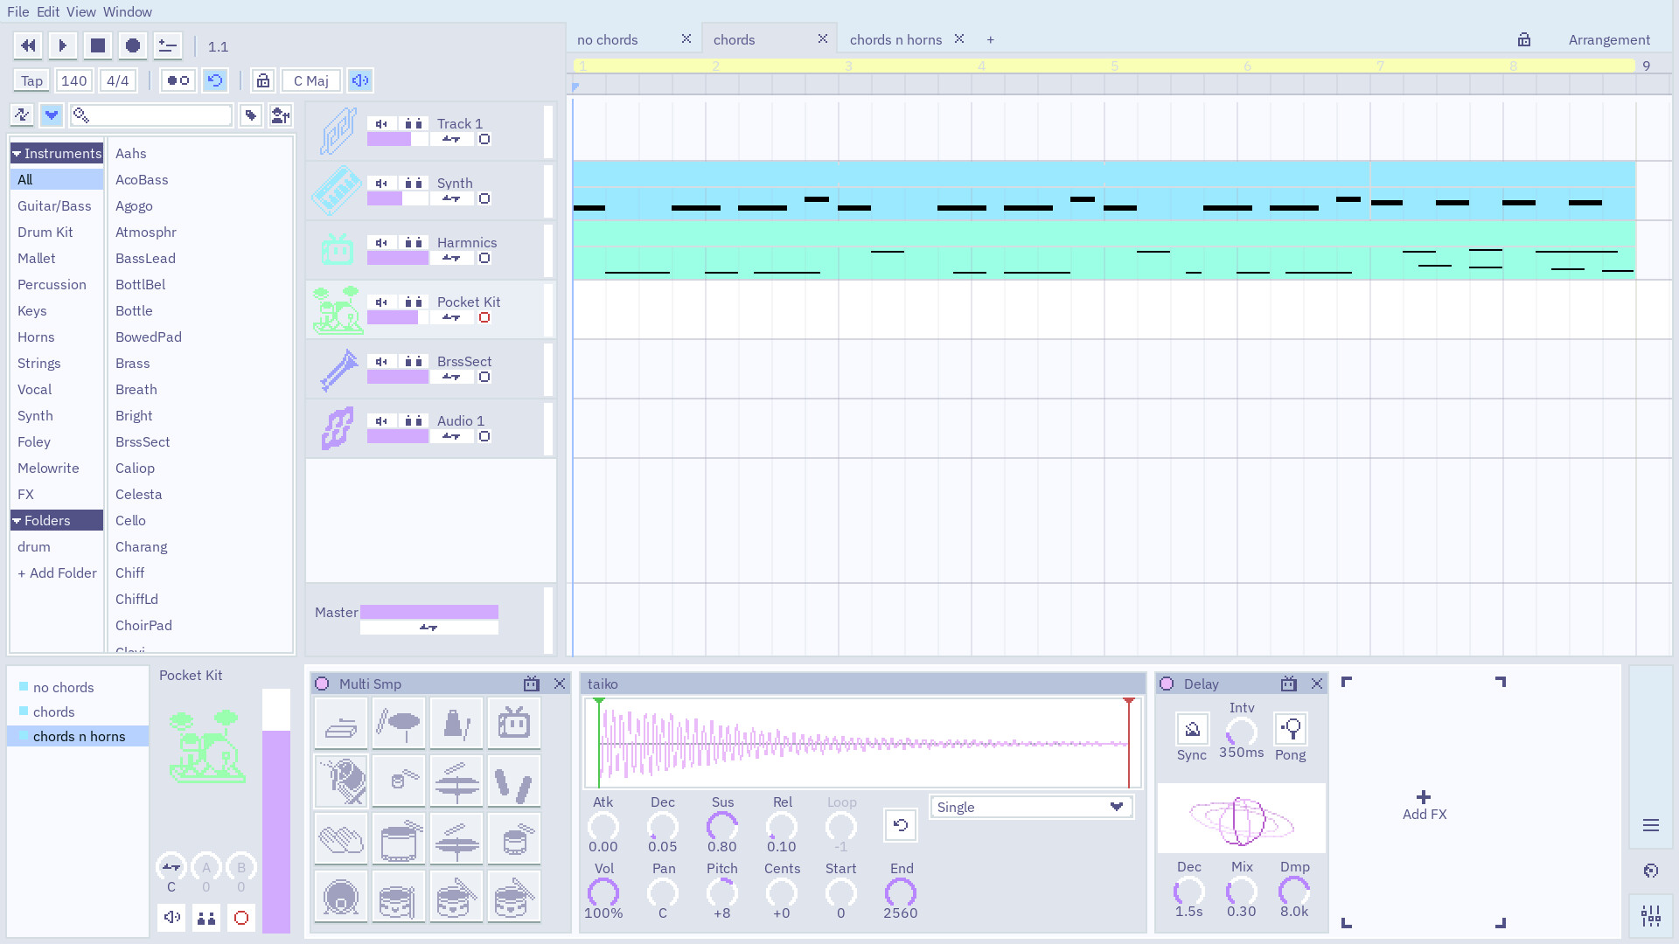Click the BrssSect trumpet track icon

click(338, 369)
